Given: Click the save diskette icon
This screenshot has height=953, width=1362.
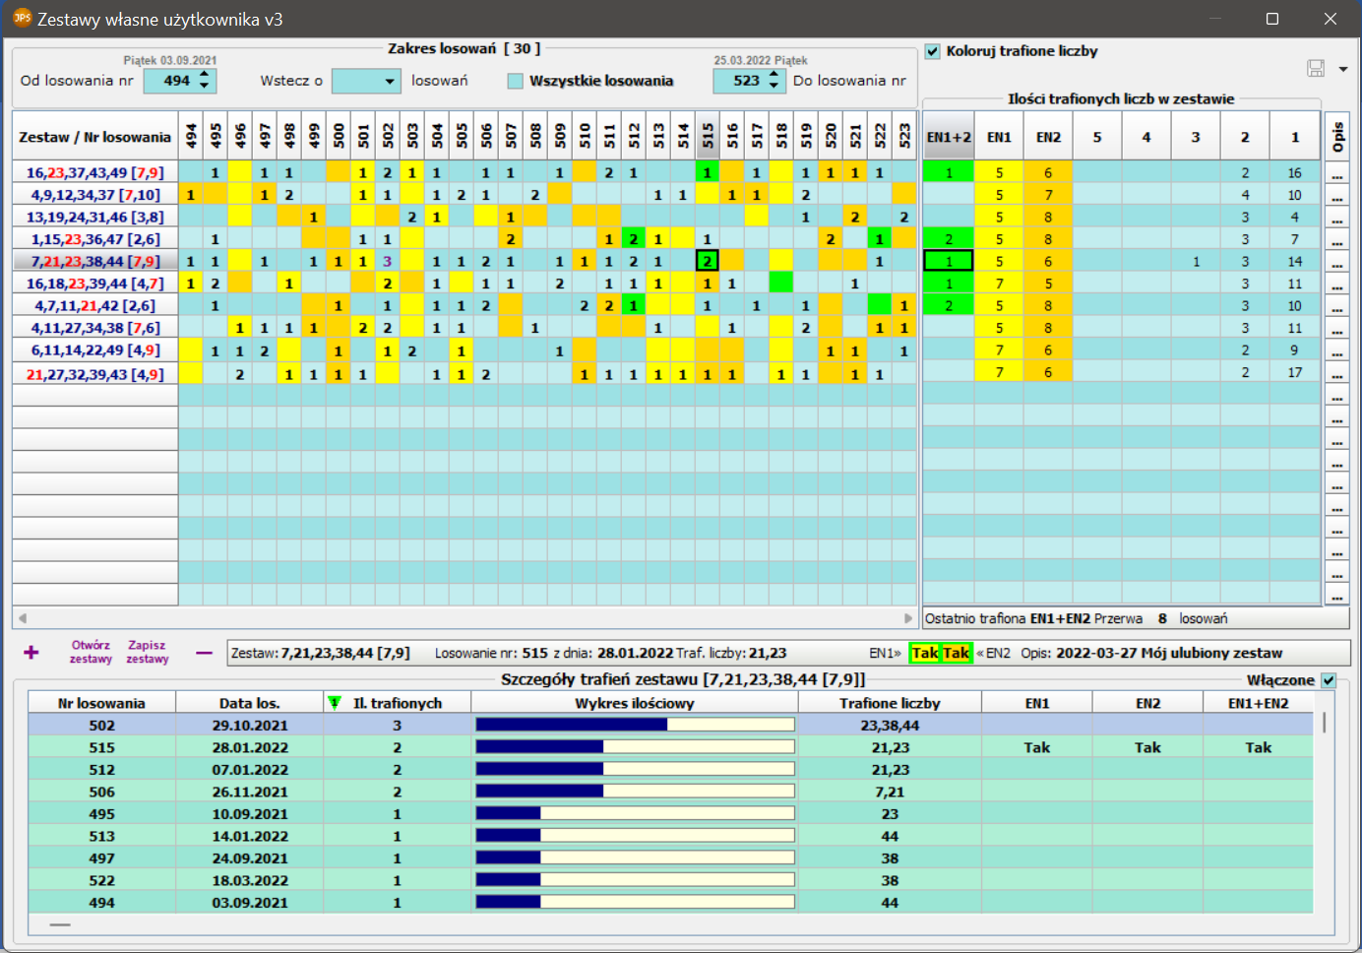Looking at the screenshot, I should pyautogui.click(x=1315, y=68).
